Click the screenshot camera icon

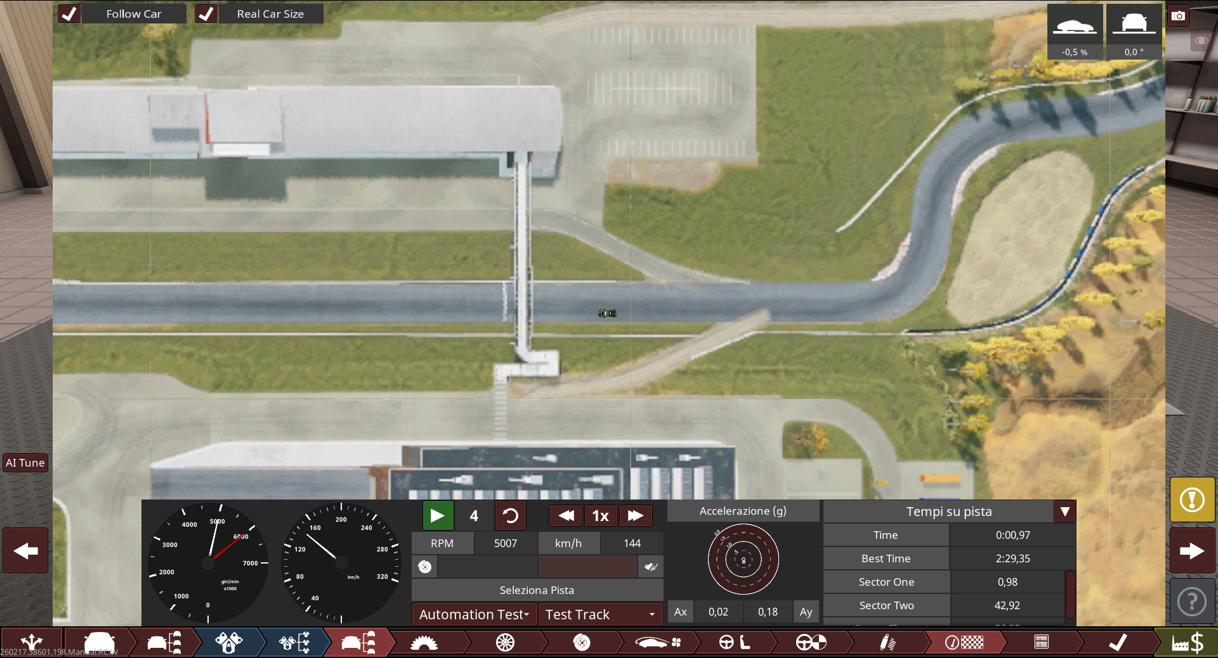(x=1178, y=16)
